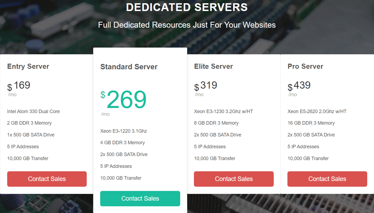Click the Full Dedicated Resources subtitle
This screenshot has width=374, height=213.
(x=187, y=25)
